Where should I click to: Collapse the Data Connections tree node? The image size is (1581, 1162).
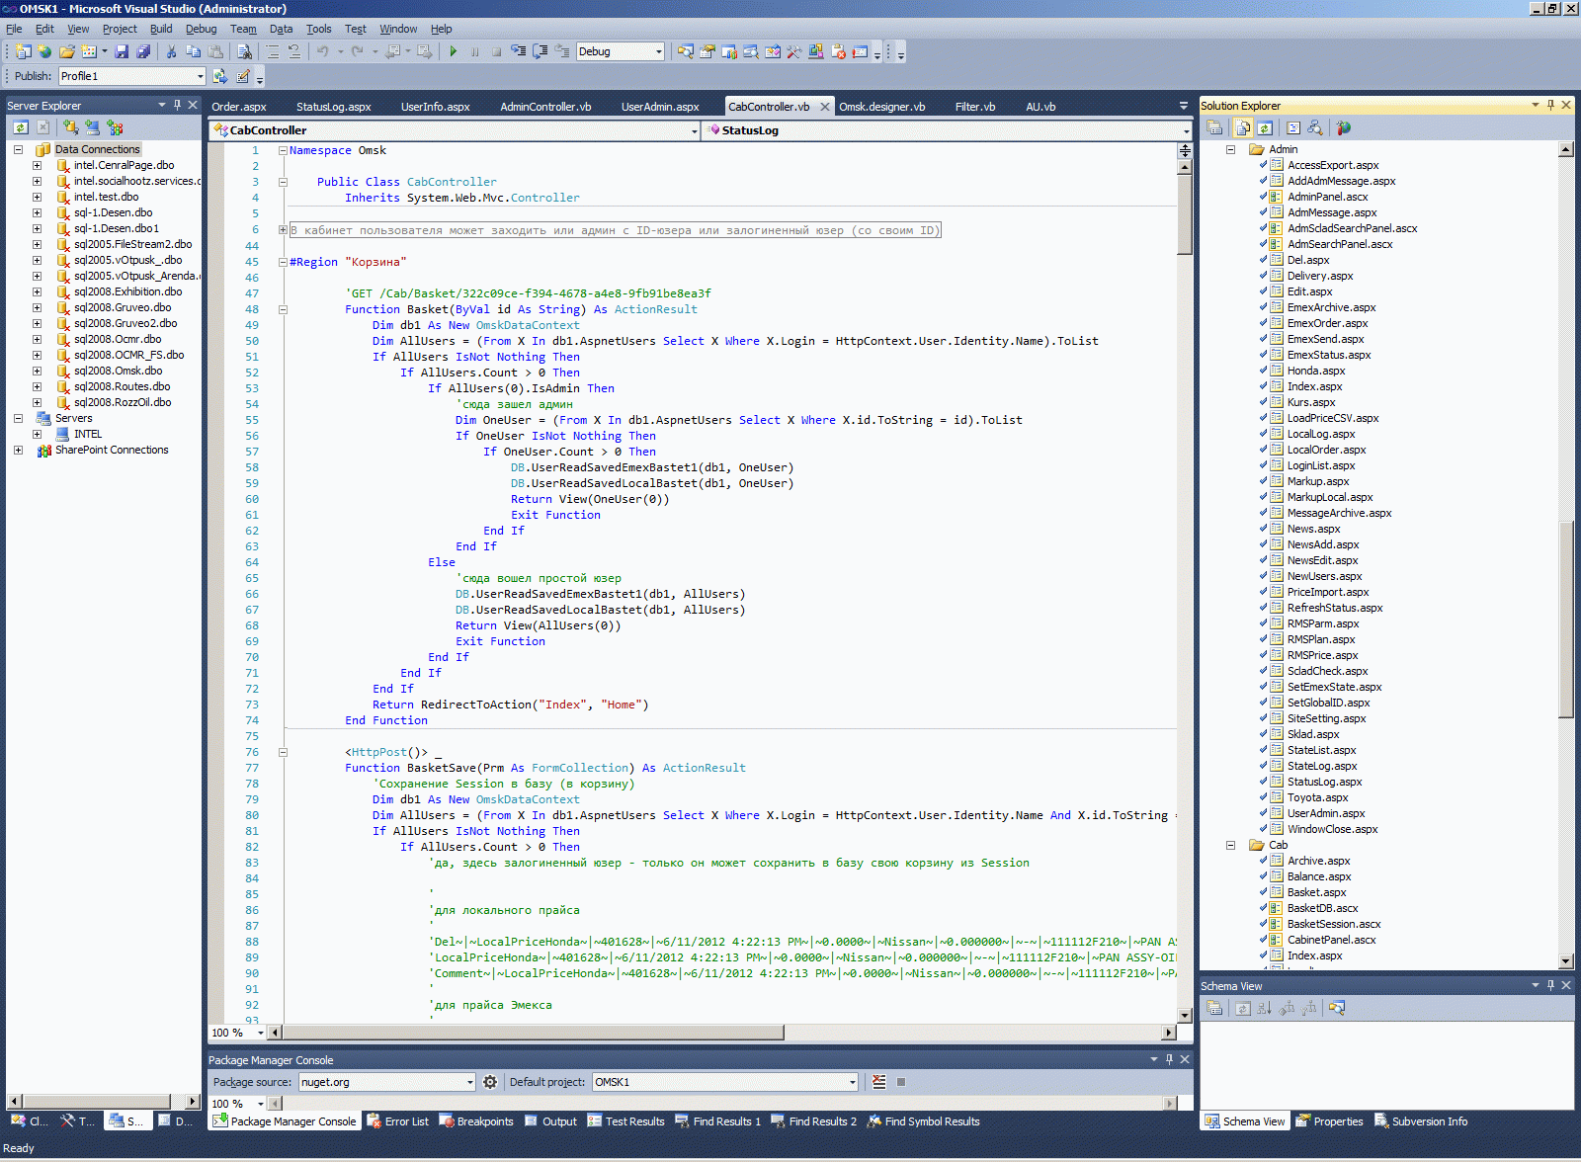click(x=18, y=150)
